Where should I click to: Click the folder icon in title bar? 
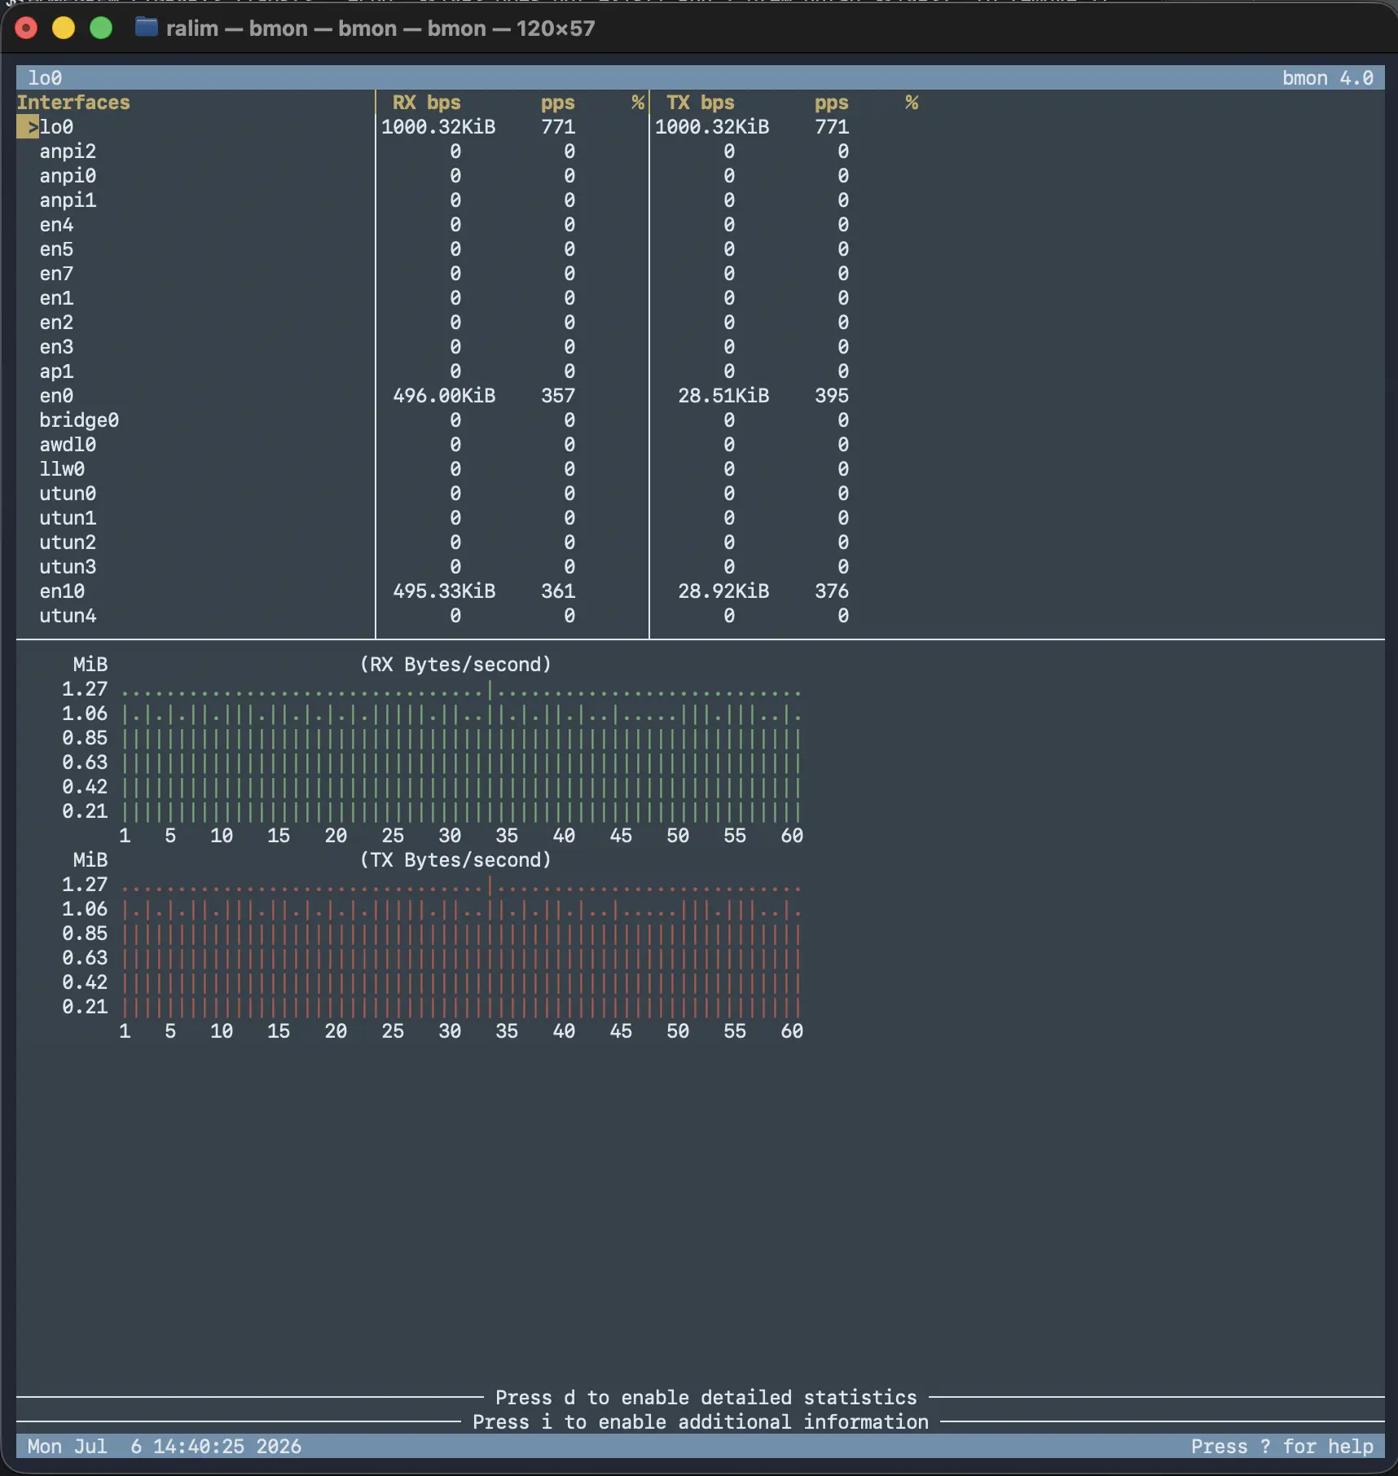coord(146,28)
